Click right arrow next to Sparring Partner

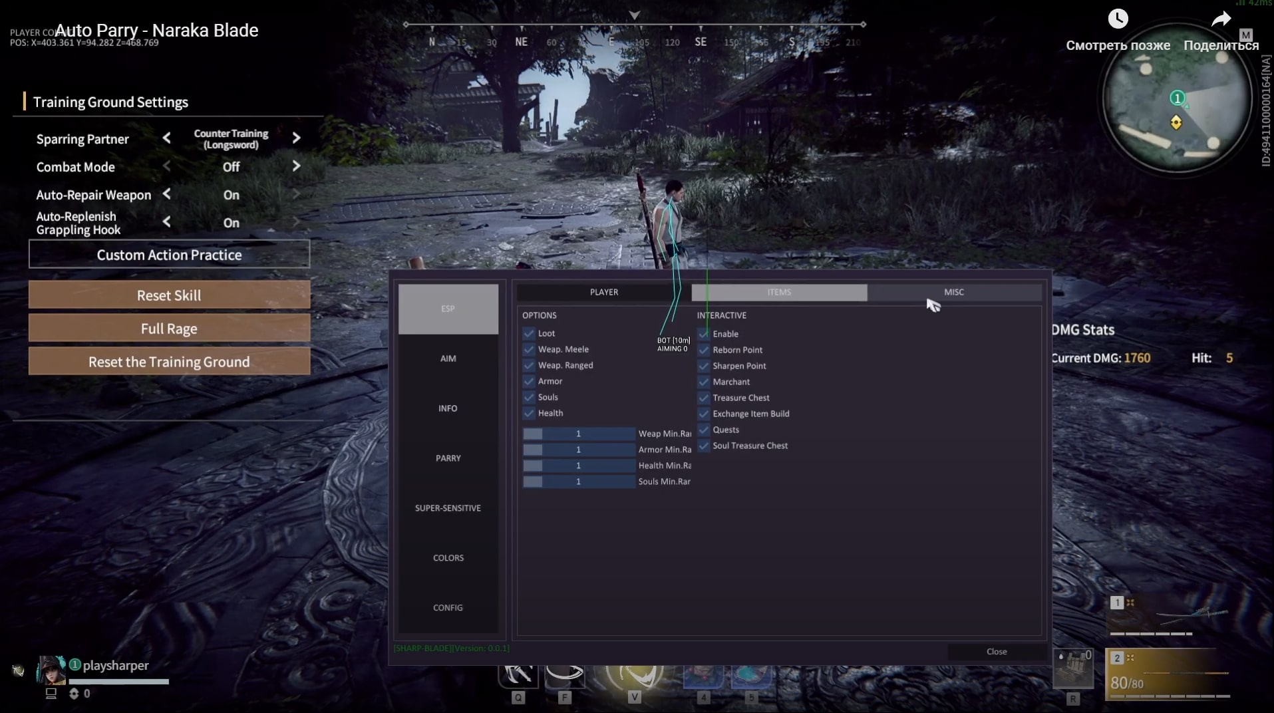point(296,138)
